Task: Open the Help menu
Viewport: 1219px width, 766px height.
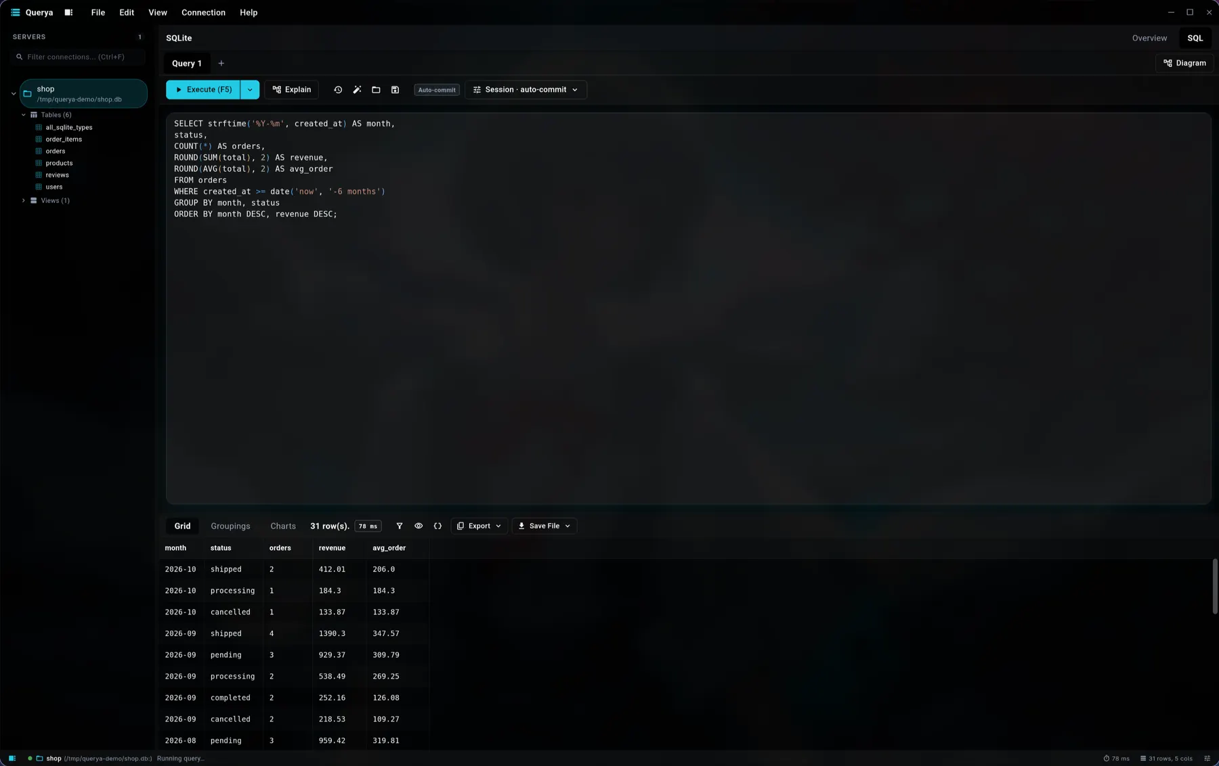Action: point(249,12)
